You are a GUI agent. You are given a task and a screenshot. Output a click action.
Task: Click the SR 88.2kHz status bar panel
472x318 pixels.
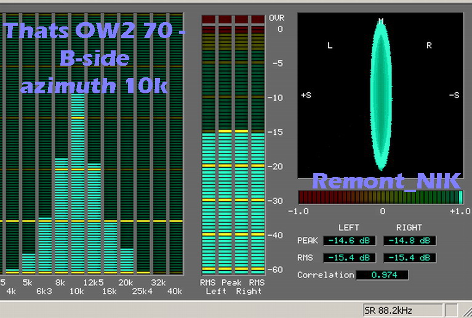(402, 310)
